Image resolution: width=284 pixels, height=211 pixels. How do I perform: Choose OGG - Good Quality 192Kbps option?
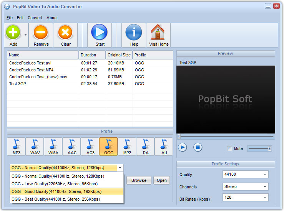click(x=66, y=191)
